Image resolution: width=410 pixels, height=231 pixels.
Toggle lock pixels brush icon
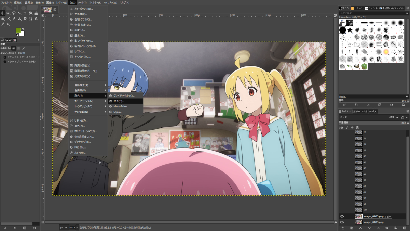coord(347,127)
